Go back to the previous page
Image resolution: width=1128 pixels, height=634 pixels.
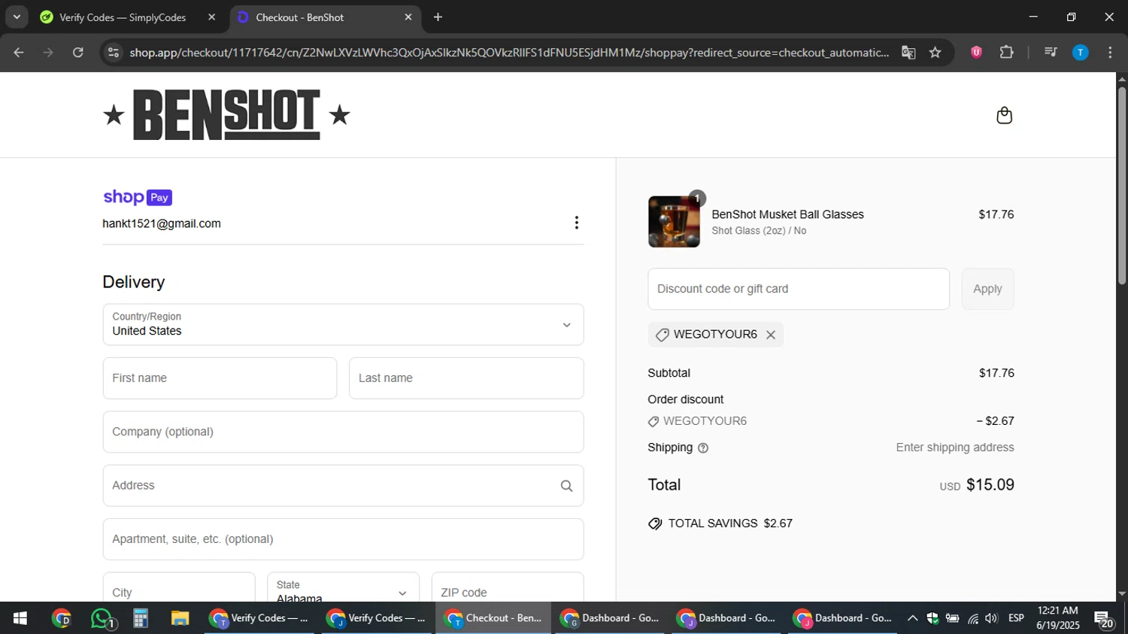coord(19,53)
